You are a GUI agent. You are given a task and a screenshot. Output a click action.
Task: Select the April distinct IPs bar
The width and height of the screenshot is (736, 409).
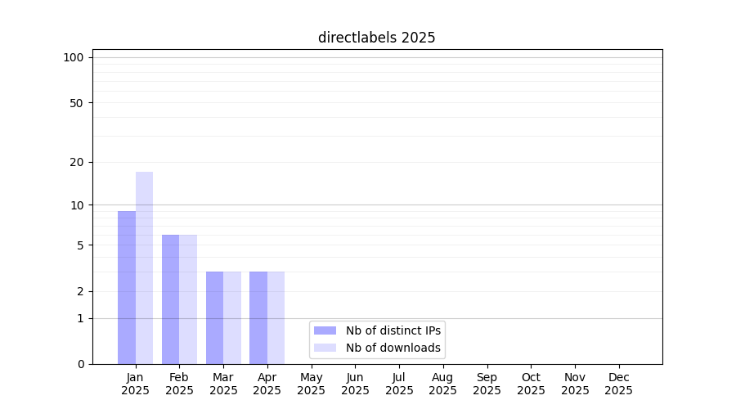[258, 317]
